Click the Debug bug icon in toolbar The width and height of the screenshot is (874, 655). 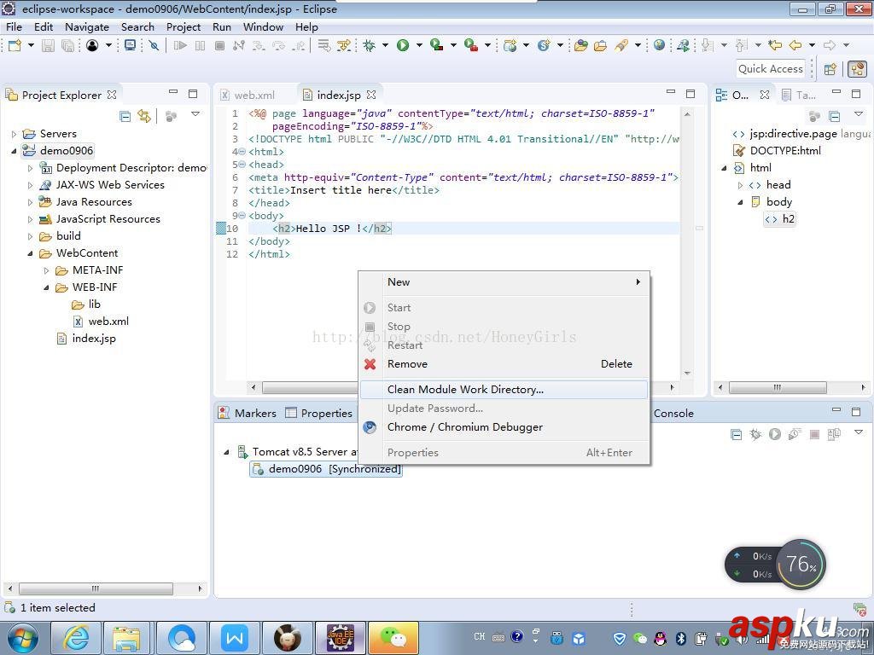370,45
